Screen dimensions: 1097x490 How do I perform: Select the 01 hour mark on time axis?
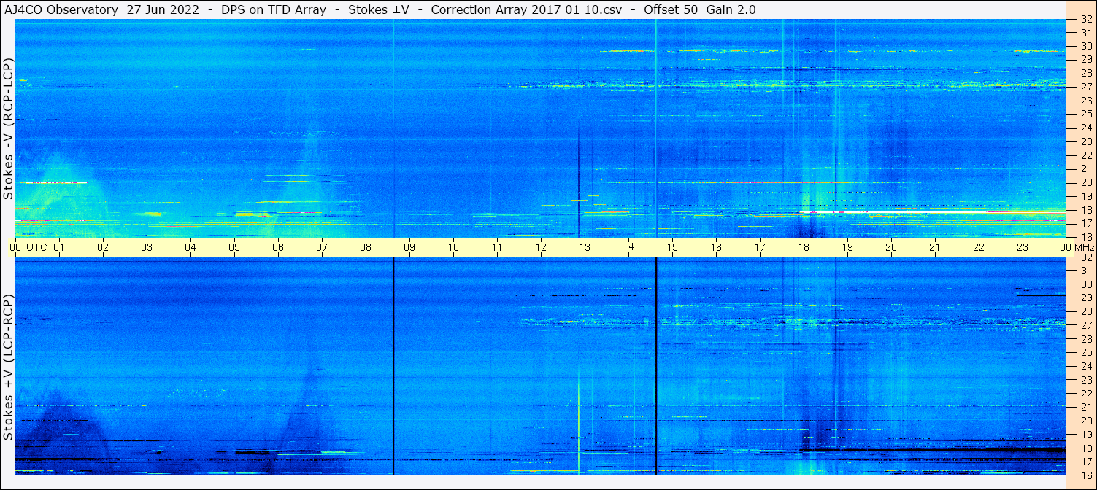59,247
